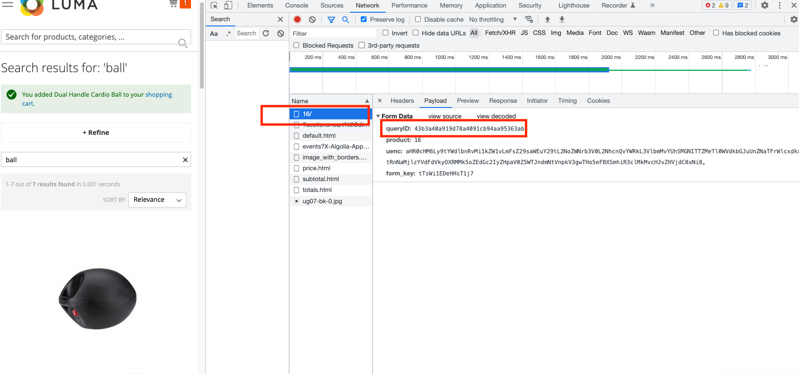Toggle Hide data URLs checkbox

pyautogui.click(x=416, y=33)
